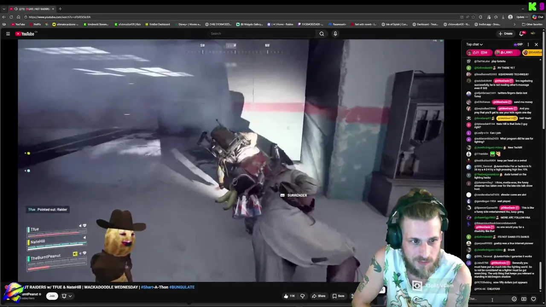
Task: Focus the browser address bar URL
Action: coord(60,17)
